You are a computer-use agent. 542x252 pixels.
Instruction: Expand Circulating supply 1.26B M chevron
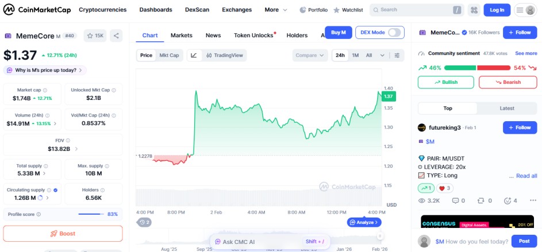(47, 198)
